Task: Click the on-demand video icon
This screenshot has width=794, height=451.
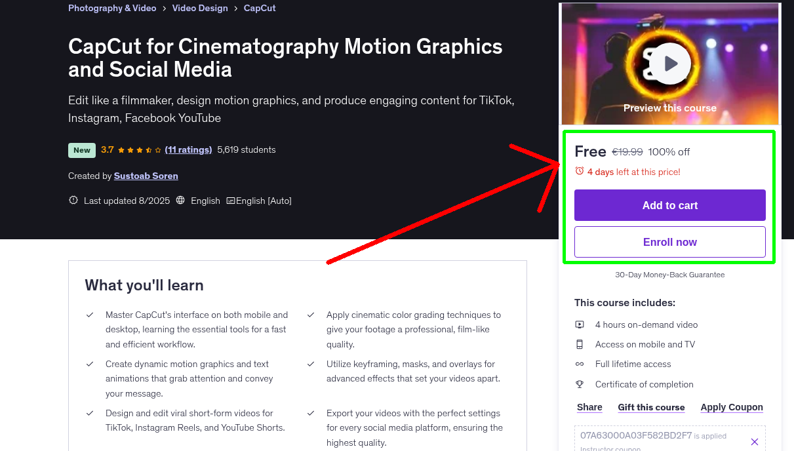Action: point(580,324)
